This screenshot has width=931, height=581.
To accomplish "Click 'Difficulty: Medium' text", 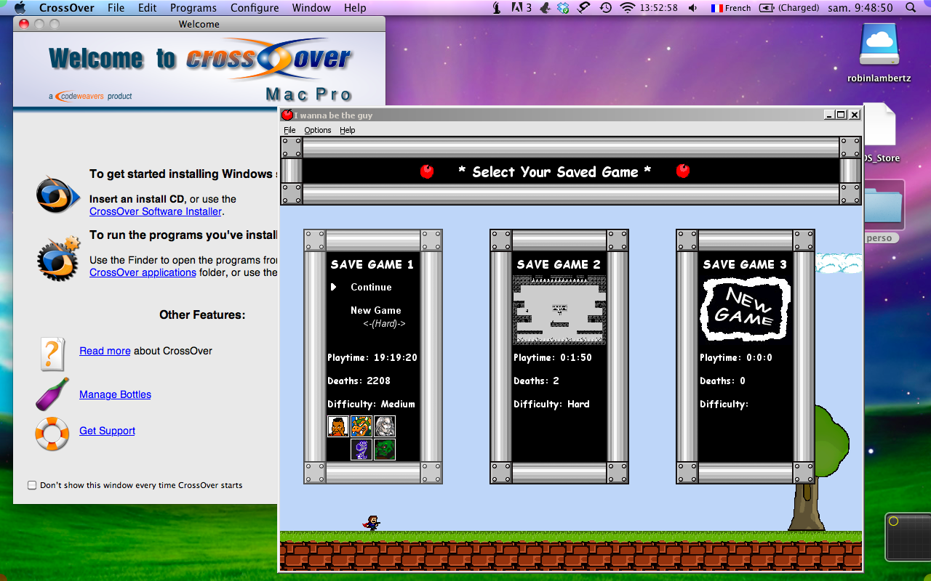I will click(x=371, y=404).
